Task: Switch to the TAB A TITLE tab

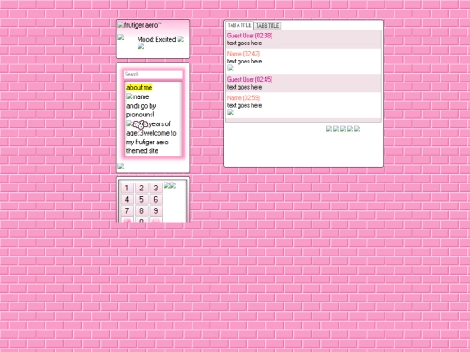Action: coord(239,25)
